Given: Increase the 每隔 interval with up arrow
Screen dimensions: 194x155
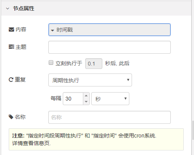Looking at the screenshot, I should coord(86,96).
